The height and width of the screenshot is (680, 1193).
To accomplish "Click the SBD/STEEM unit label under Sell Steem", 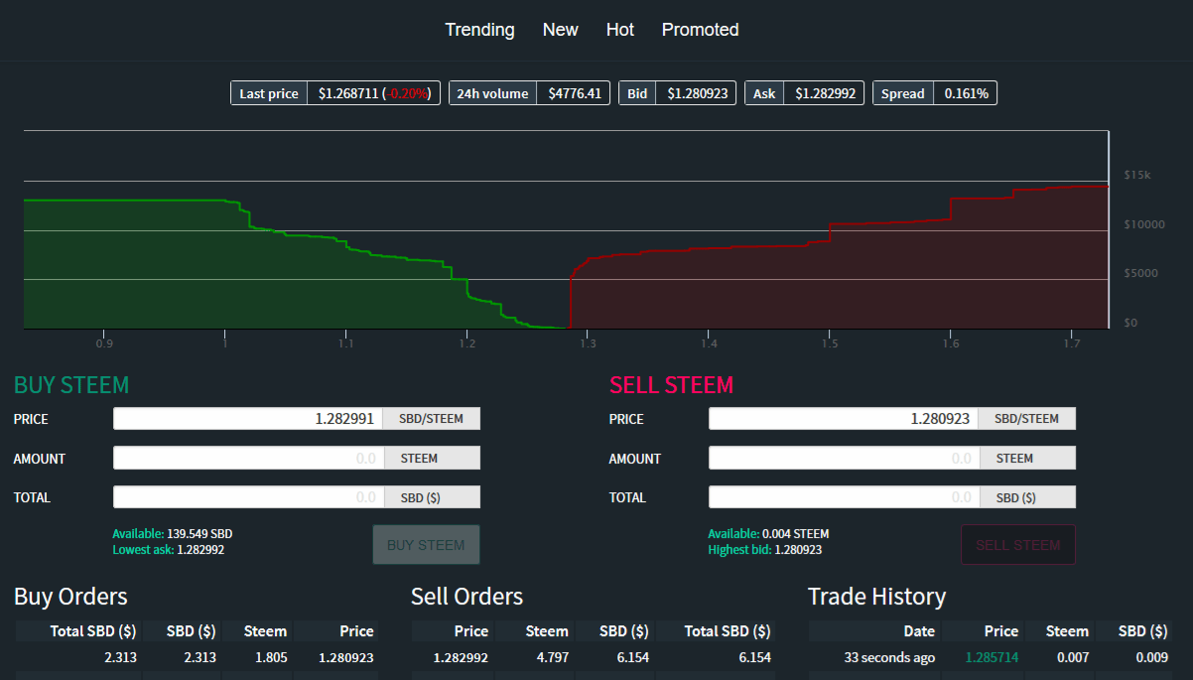I will click(1027, 419).
